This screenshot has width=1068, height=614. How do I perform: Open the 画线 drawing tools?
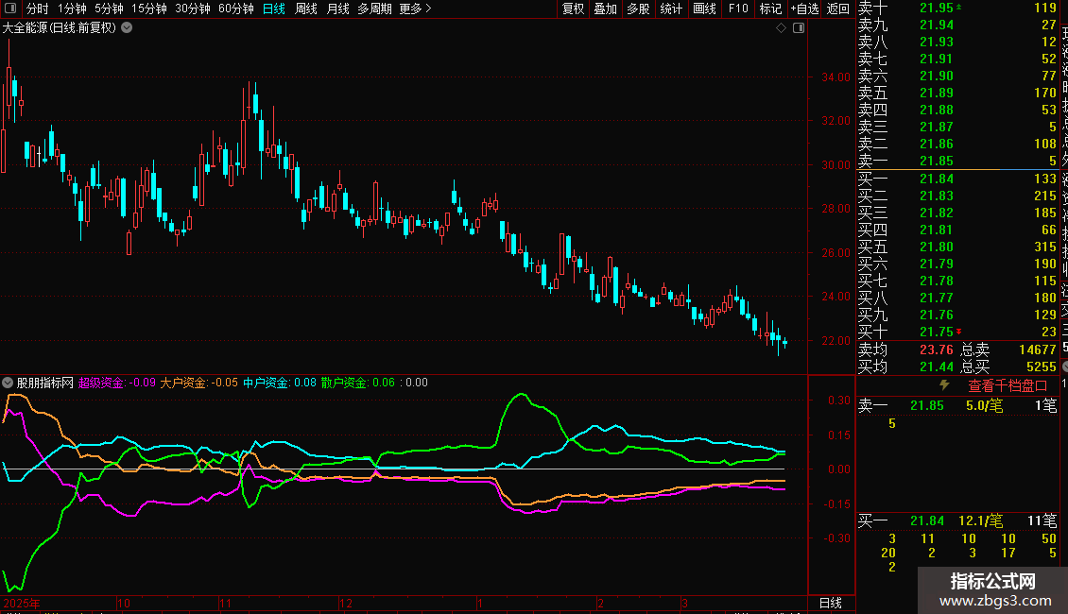click(x=704, y=9)
